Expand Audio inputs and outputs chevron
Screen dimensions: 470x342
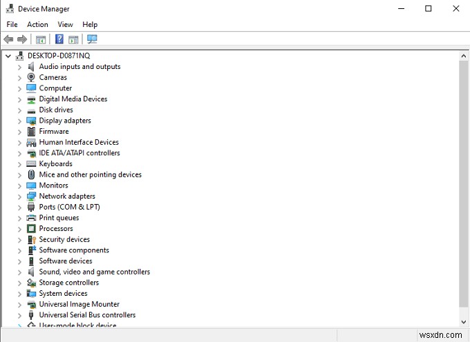pyautogui.click(x=19, y=67)
